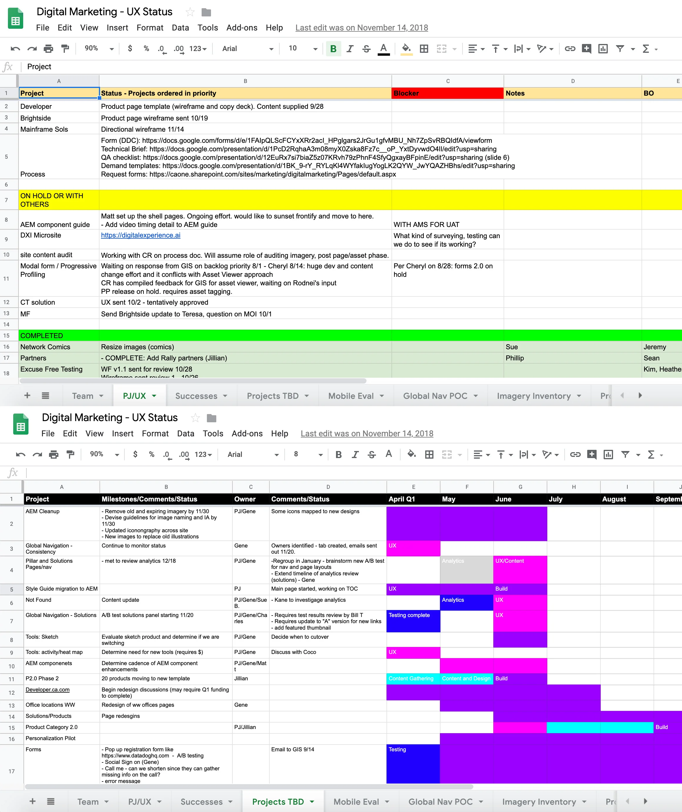
Task: Toggle Italic in the top spreadsheet toolbar
Action: click(350, 49)
